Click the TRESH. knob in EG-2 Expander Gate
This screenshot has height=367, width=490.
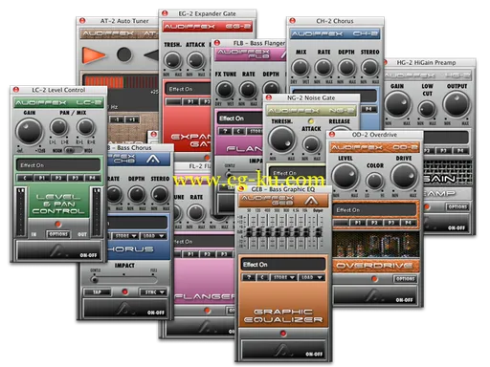click(172, 60)
